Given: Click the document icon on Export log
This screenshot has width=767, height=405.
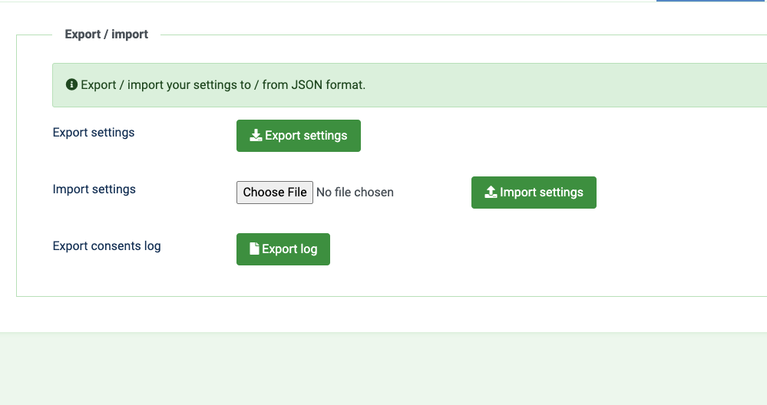Looking at the screenshot, I should pyautogui.click(x=254, y=249).
